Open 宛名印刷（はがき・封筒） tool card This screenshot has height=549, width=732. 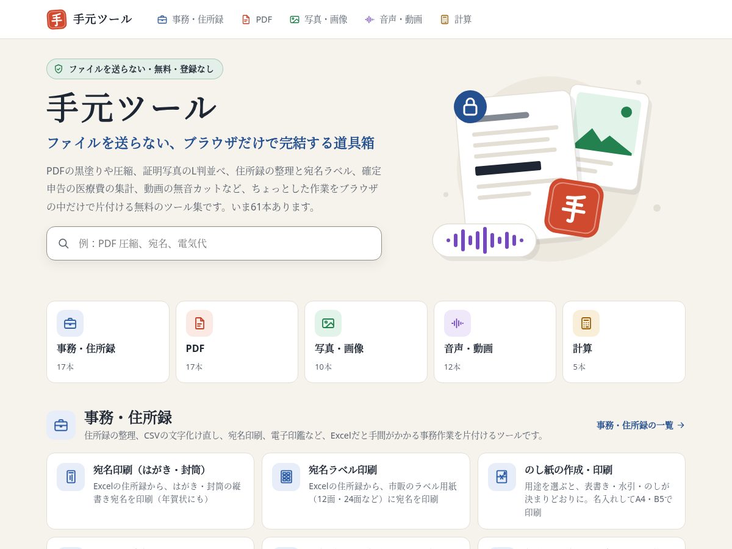coord(150,491)
